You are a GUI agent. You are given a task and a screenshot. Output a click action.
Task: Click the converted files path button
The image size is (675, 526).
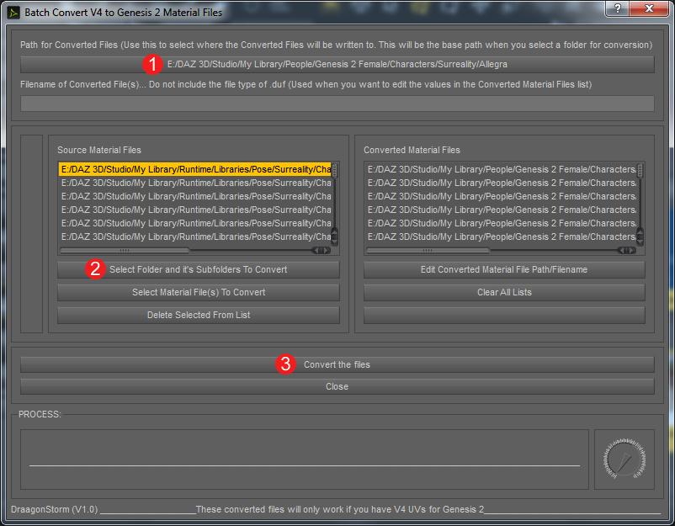(337, 65)
